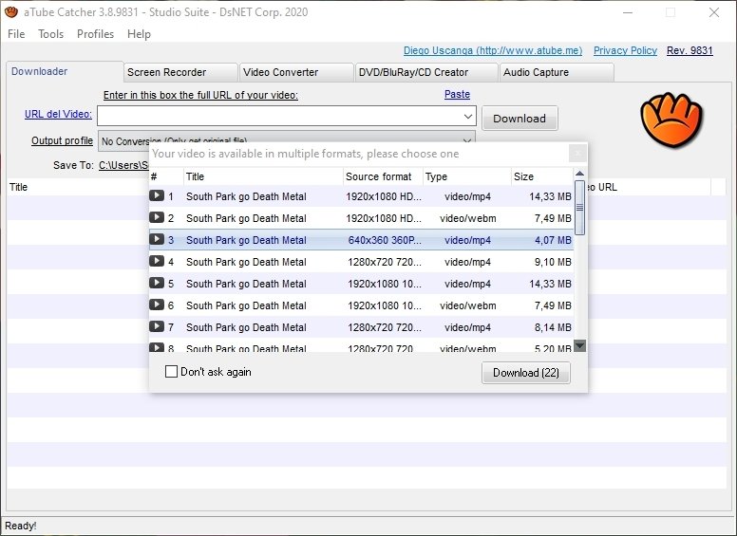Viewport: 737px width, 536px height.
Task: Click the play icon of format row 4
Action: (157, 262)
